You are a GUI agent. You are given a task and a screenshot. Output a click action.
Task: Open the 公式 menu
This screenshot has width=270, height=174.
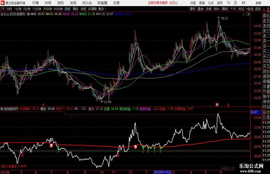211,3
